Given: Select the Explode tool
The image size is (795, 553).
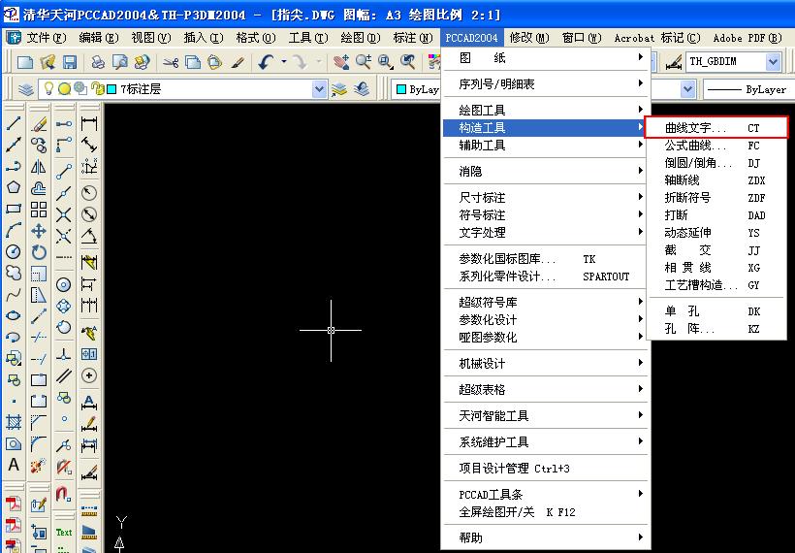Looking at the screenshot, I should coord(39,466).
